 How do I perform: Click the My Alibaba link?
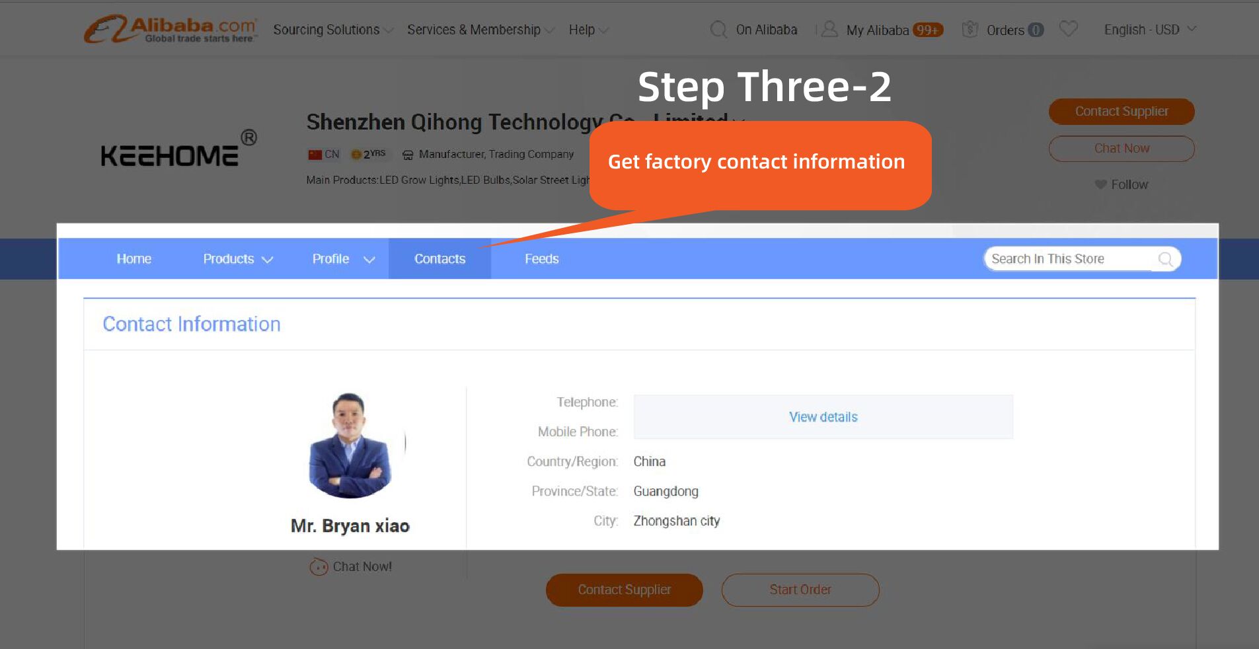tap(877, 30)
